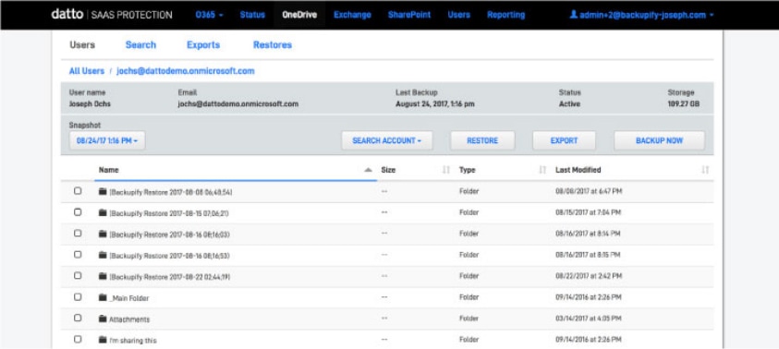Image resolution: width=779 pixels, height=349 pixels.
Task: Click the user avatar icon beside admin email
Action: [573, 15]
